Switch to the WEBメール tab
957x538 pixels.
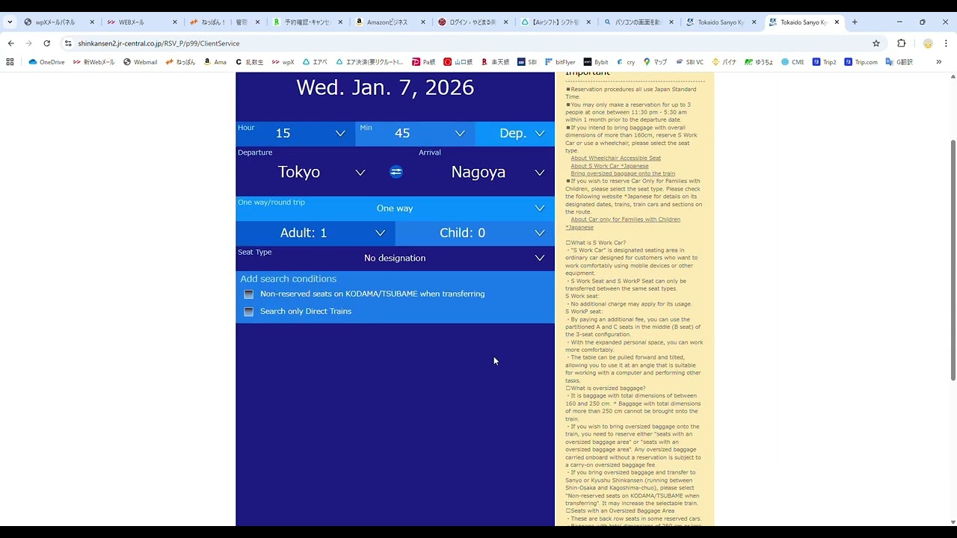(140, 22)
